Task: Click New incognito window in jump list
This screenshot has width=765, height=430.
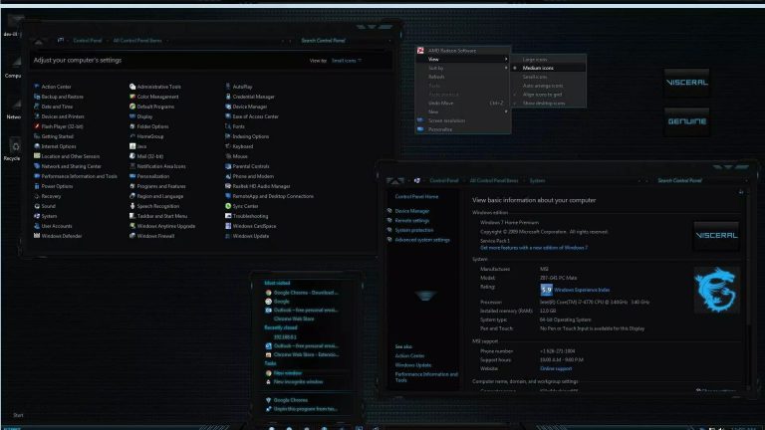Action: coord(298,382)
